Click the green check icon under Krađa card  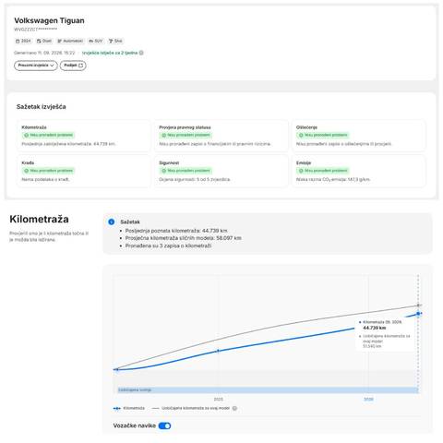26,171
